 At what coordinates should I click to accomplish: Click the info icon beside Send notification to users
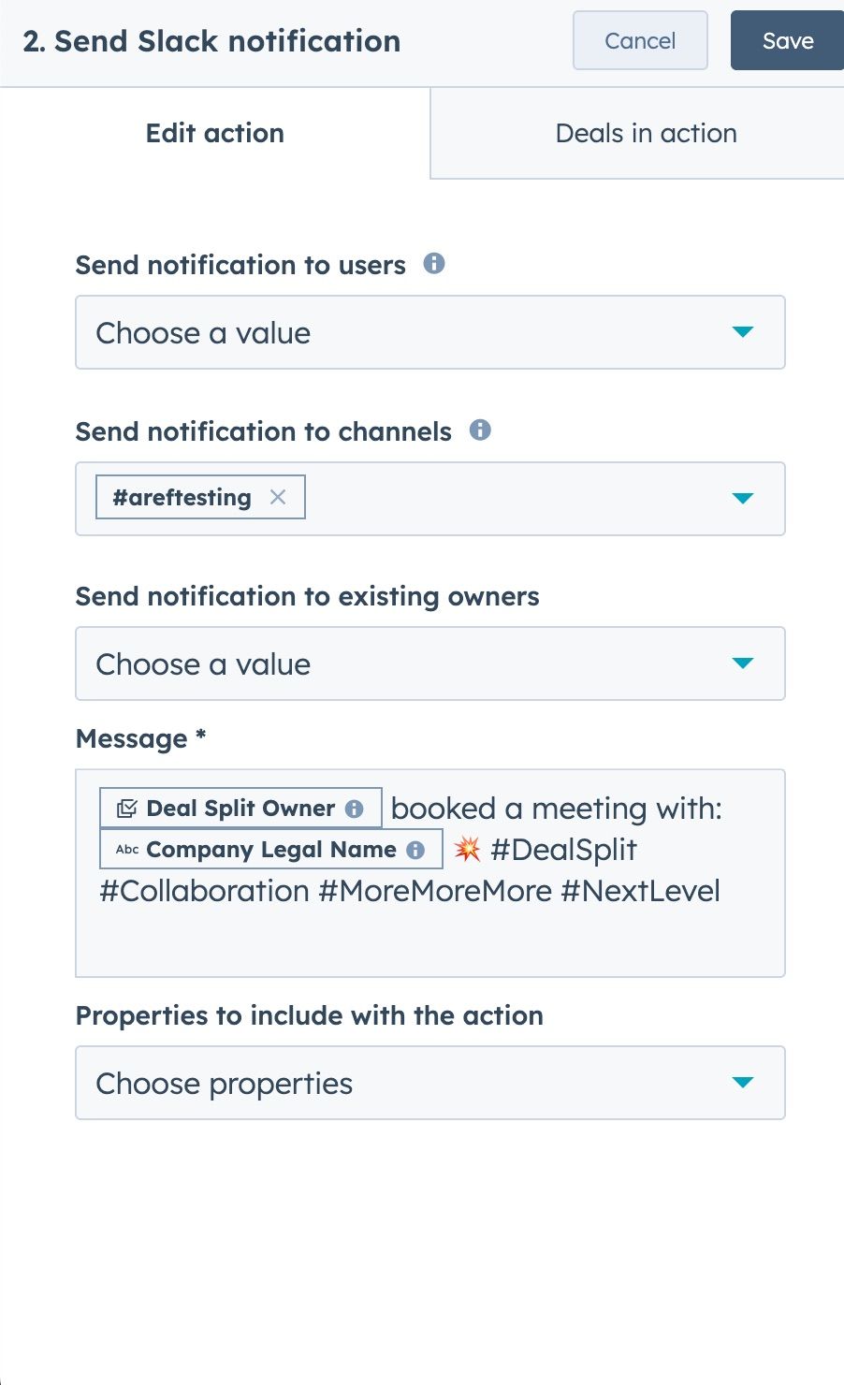435,264
